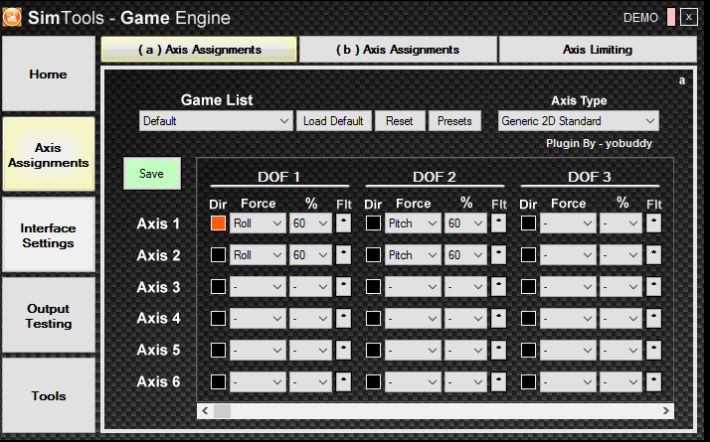
Task: Open Axis 4 DOF 1 filter button
Action: [344, 318]
